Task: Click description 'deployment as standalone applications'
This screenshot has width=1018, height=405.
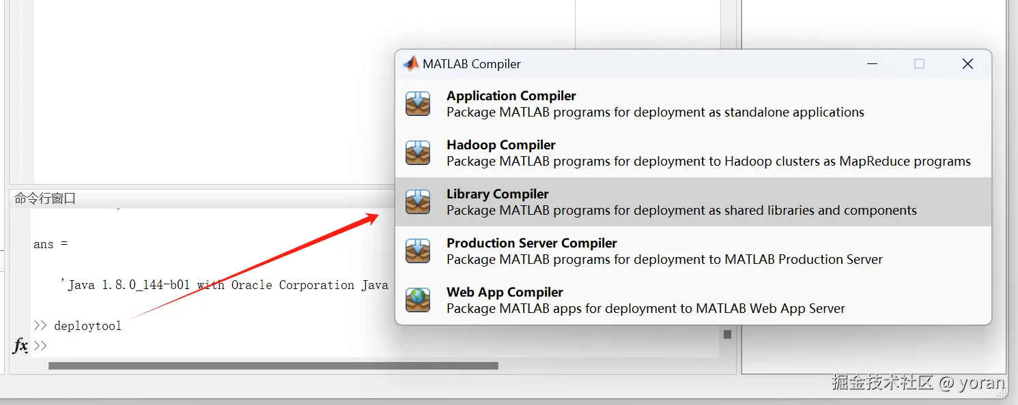Action: click(749, 112)
